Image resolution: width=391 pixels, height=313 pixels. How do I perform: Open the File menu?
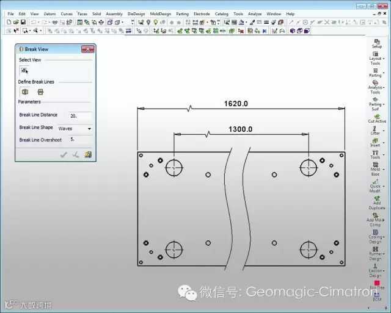tap(11, 14)
